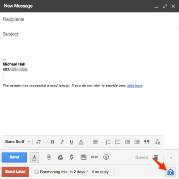Send money with the dollar icon
The width and height of the screenshot is (179, 179).
[72, 157]
